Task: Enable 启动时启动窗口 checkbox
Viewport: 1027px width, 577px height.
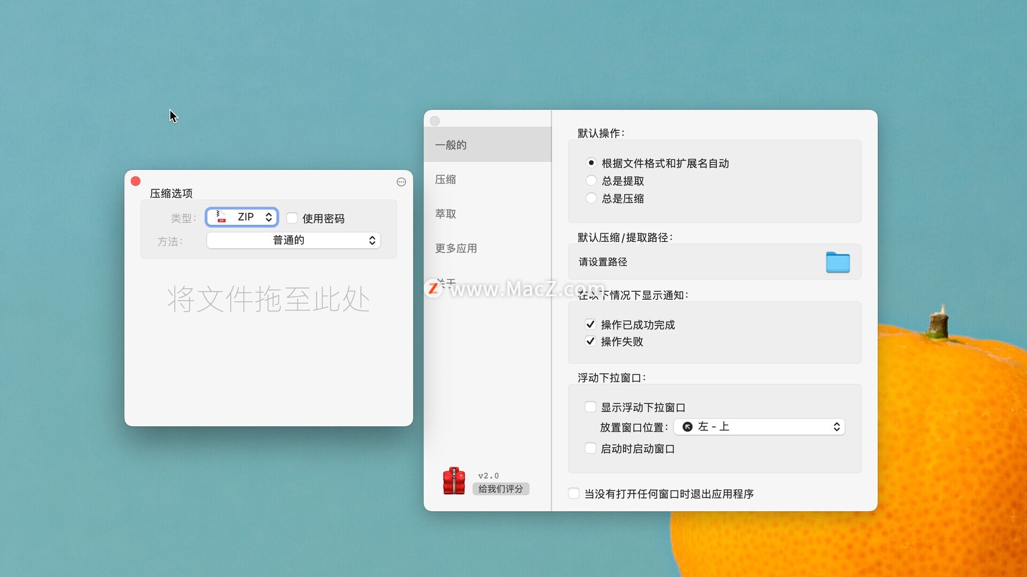Action: click(x=591, y=448)
